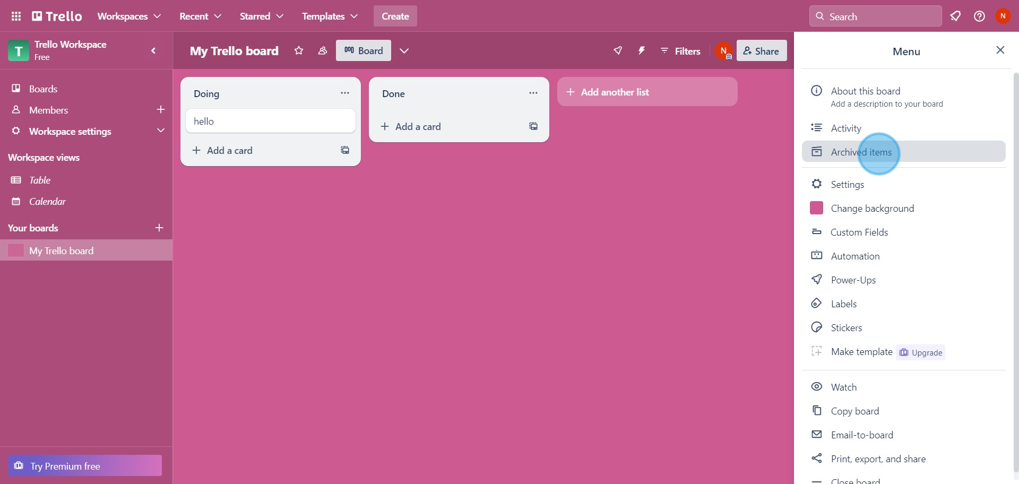Collapse the workspace sidebar
Screen dimensions: 1019x484
[x=153, y=51]
